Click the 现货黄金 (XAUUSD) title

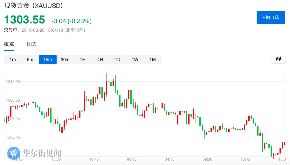(33, 5)
